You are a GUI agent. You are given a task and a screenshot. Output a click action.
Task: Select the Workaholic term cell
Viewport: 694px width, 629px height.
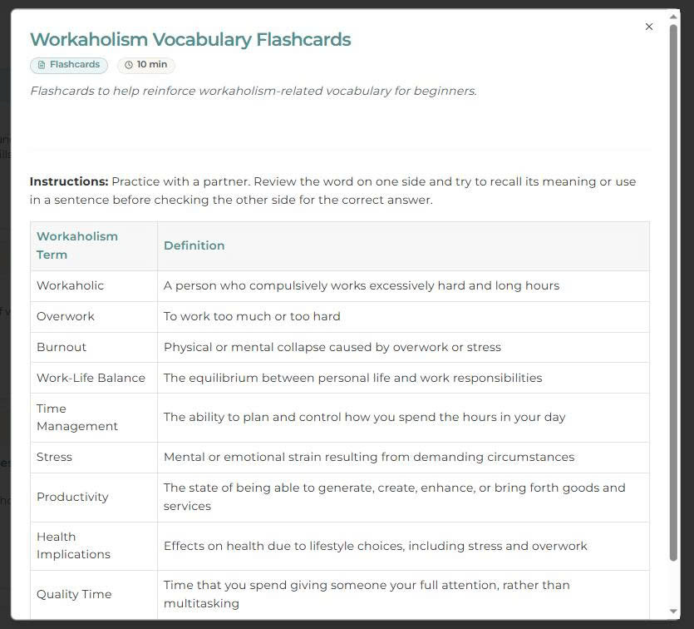[94, 286]
